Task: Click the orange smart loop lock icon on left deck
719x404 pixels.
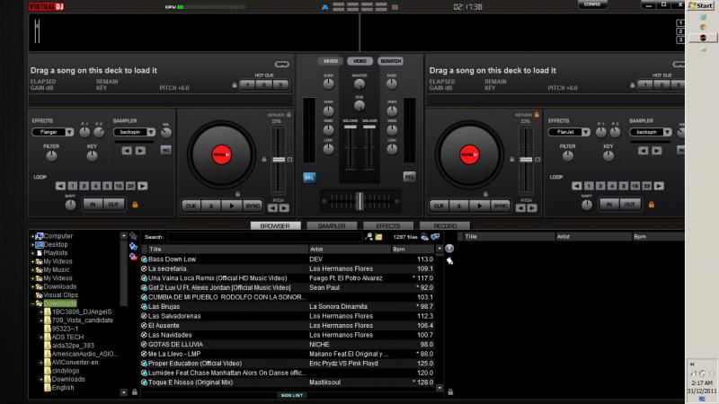Action: [x=135, y=205]
